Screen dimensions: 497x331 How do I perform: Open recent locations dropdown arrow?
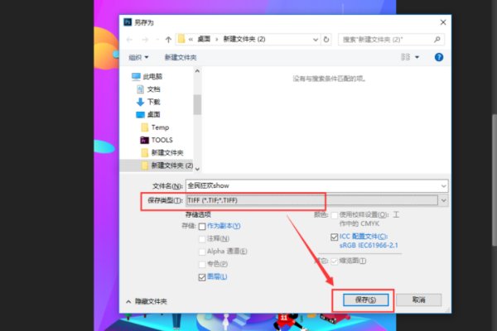[157, 40]
